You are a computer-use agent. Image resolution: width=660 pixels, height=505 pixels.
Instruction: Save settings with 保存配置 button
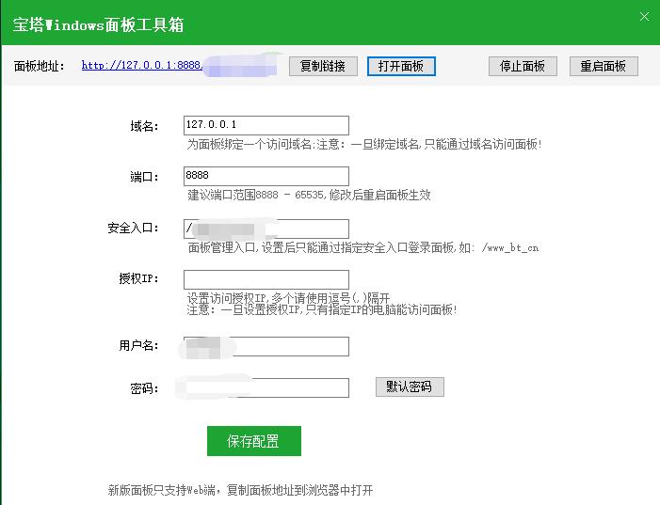[254, 441]
